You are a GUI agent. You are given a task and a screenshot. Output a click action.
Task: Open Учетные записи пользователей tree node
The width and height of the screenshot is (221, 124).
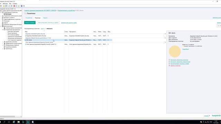(x=14, y=28)
